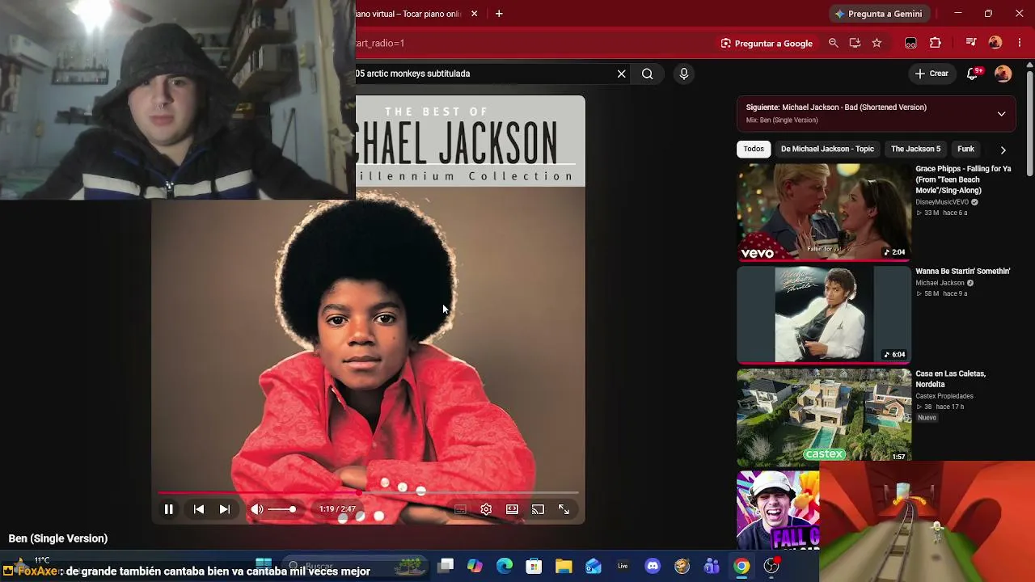Viewport: 1035px width, 582px height.
Task: Visit the DisneyMusicVEVO channel name
Action: point(942,202)
